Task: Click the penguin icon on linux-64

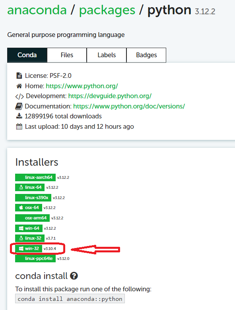Action: tap(21, 187)
